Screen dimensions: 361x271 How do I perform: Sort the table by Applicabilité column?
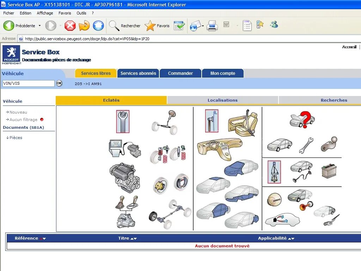(276, 238)
